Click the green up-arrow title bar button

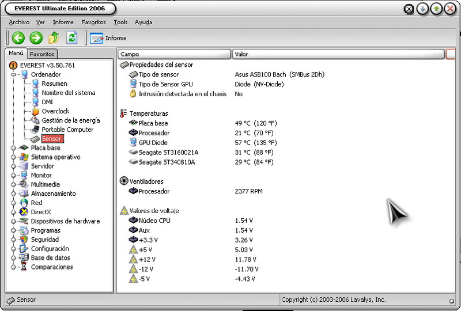coord(436,9)
